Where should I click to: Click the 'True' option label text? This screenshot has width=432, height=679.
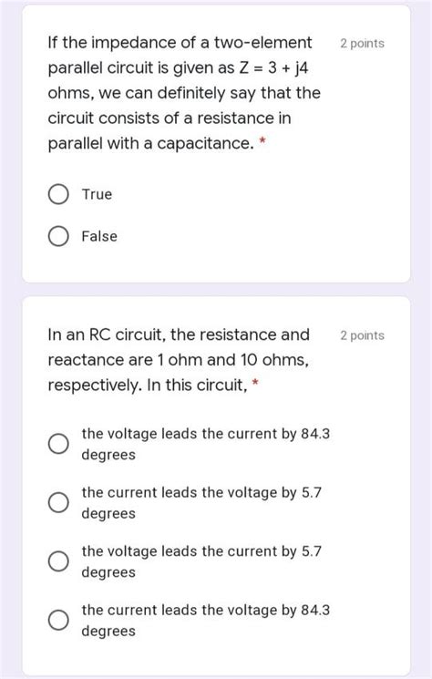tap(97, 194)
